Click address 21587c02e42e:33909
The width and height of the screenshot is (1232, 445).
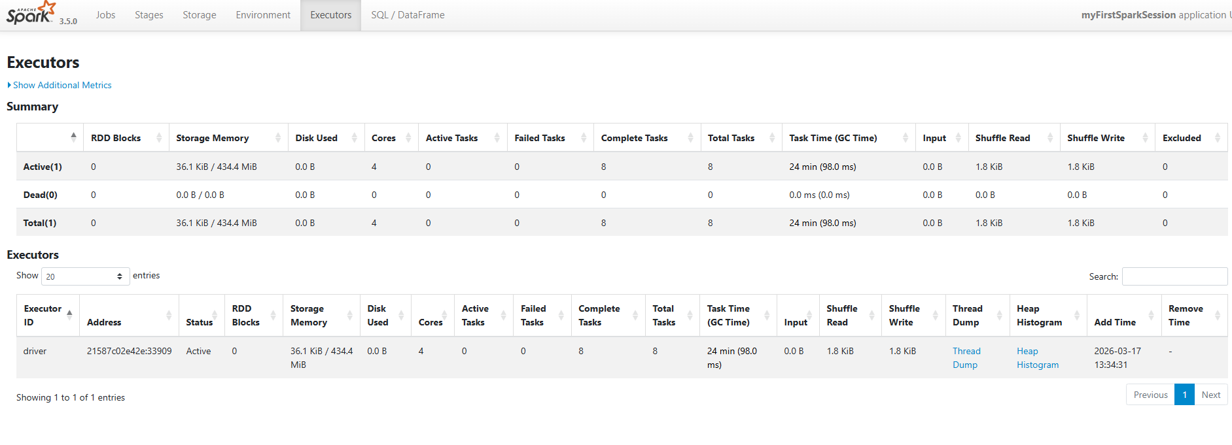(130, 351)
